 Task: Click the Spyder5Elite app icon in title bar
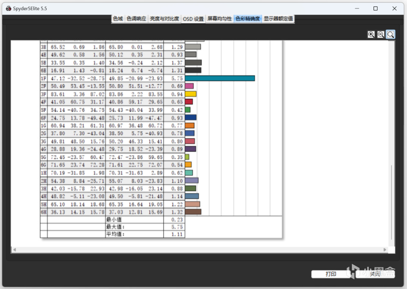coord(8,8)
